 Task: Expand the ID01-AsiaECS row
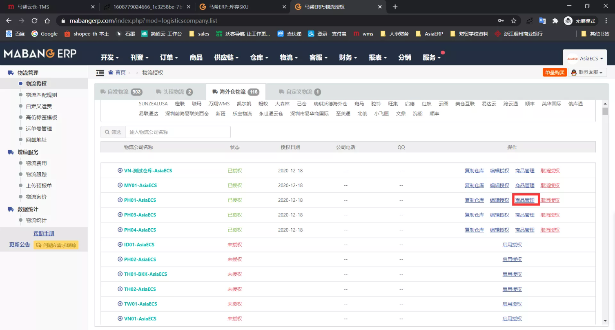tap(120, 245)
